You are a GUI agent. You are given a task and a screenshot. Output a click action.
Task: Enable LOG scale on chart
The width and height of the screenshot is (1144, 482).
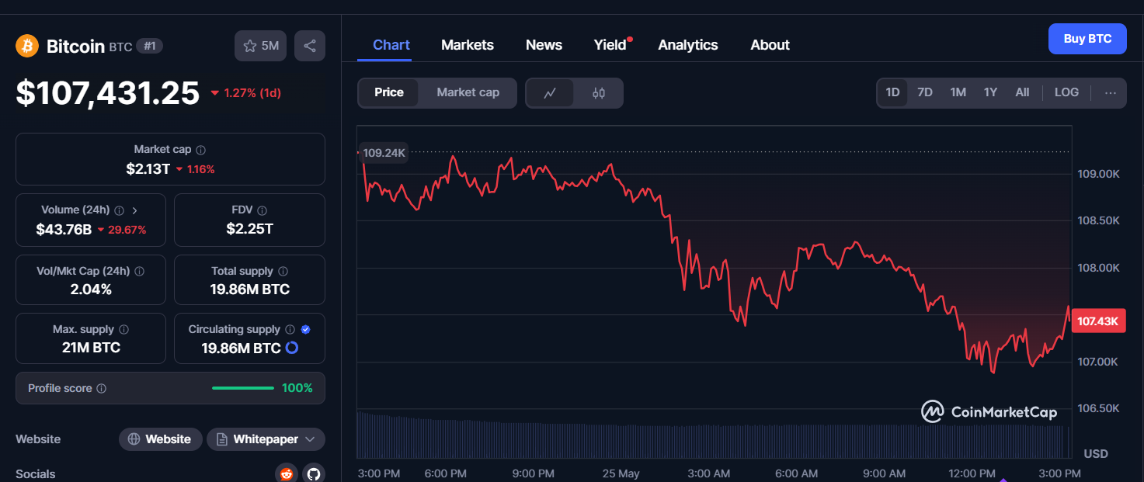[x=1066, y=92]
